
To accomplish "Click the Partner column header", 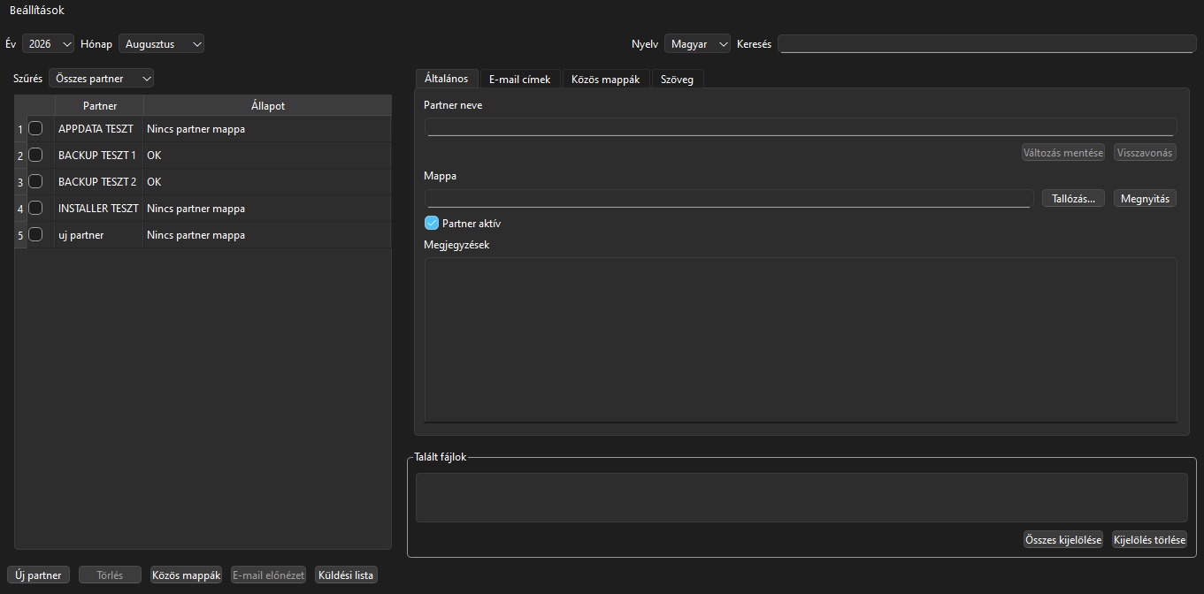I will tap(99, 105).
